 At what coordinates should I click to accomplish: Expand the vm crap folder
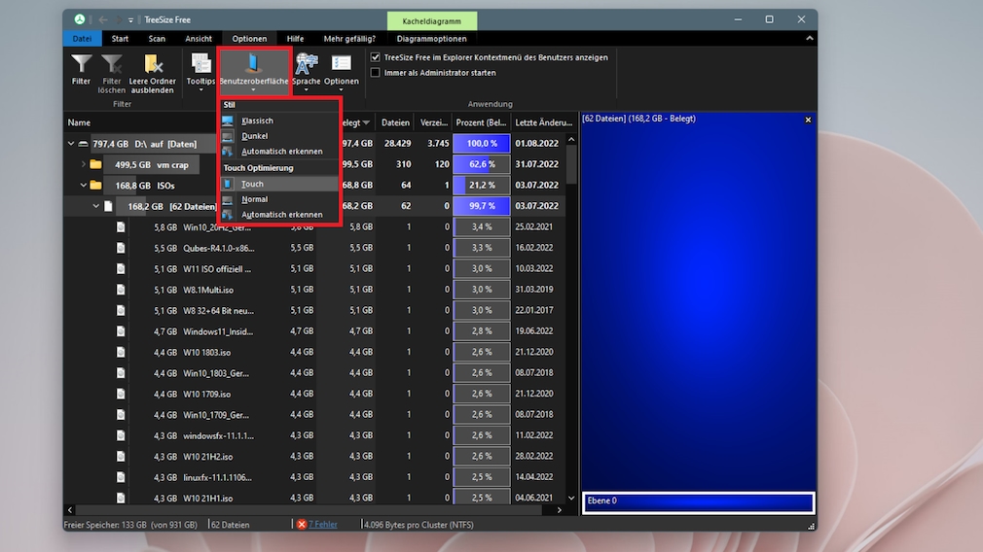point(83,164)
